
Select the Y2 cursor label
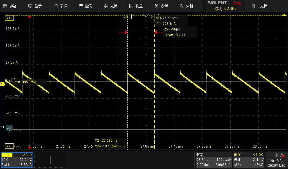[x=8, y=146]
